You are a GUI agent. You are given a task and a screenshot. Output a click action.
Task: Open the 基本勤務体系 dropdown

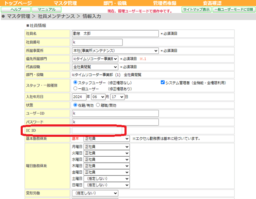point(107,138)
